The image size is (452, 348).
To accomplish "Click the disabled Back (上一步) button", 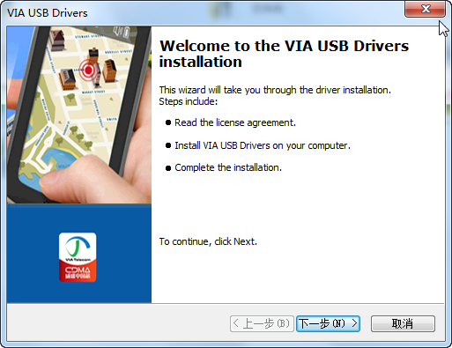I will point(262,323).
